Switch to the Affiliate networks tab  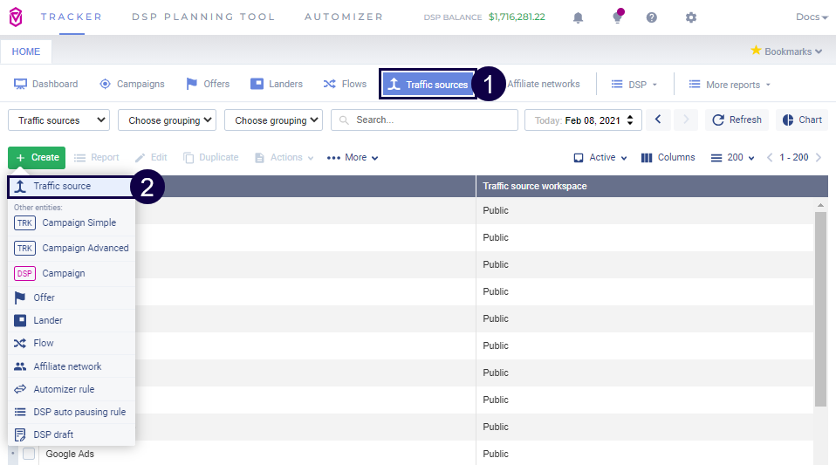click(x=543, y=85)
